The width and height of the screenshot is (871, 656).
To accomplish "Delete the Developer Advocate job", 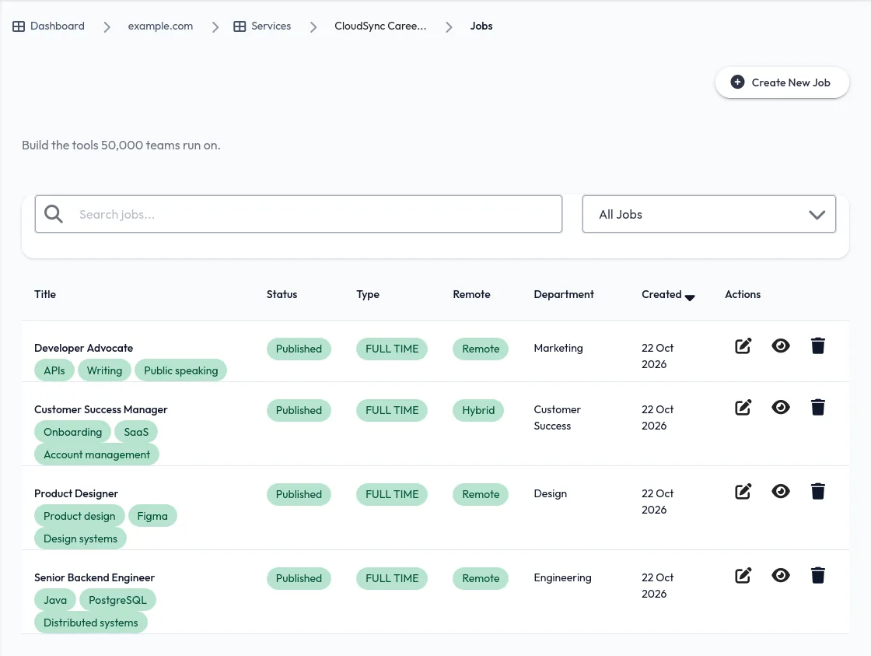I will point(817,346).
